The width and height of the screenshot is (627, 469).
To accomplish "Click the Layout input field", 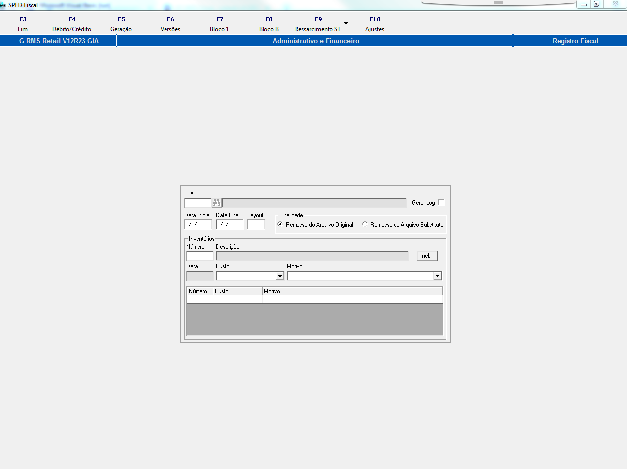I will point(256,224).
